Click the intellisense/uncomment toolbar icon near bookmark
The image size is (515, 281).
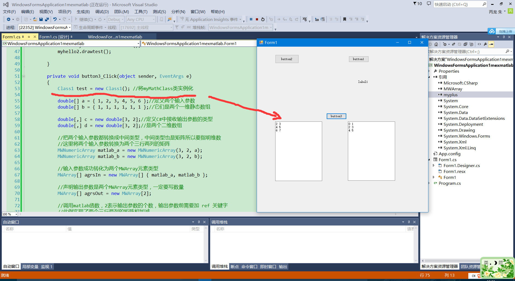pyautogui.click(x=336, y=19)
